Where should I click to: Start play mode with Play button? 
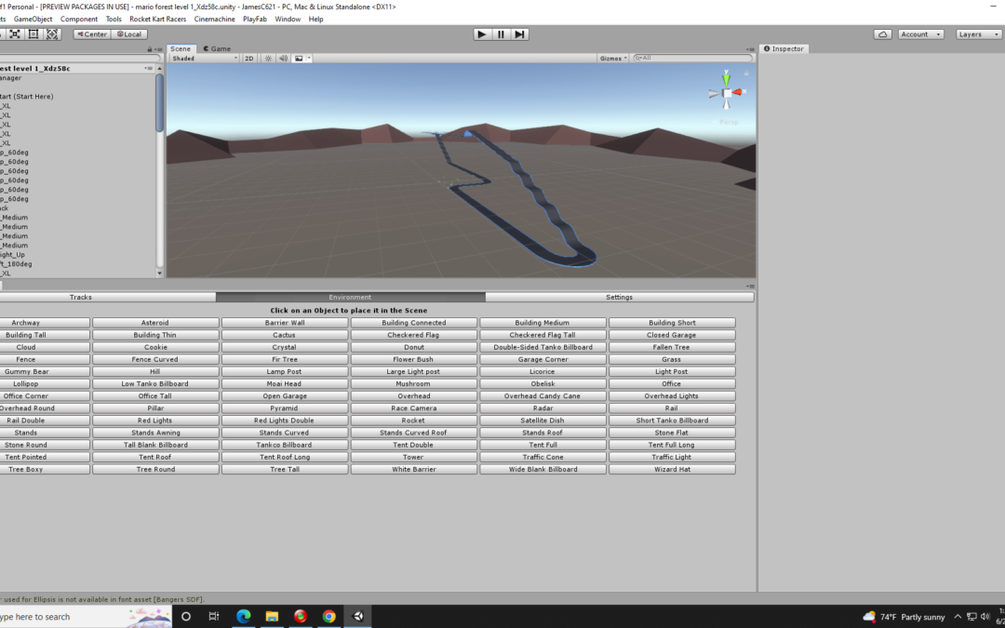point(482,34)
